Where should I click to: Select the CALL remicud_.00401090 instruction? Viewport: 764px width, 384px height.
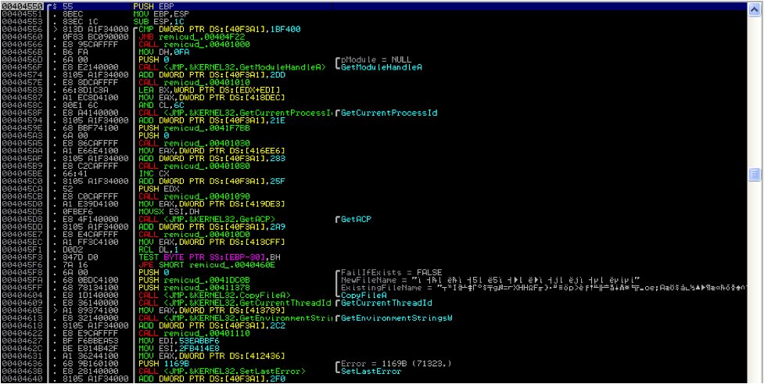coord(195,196)
